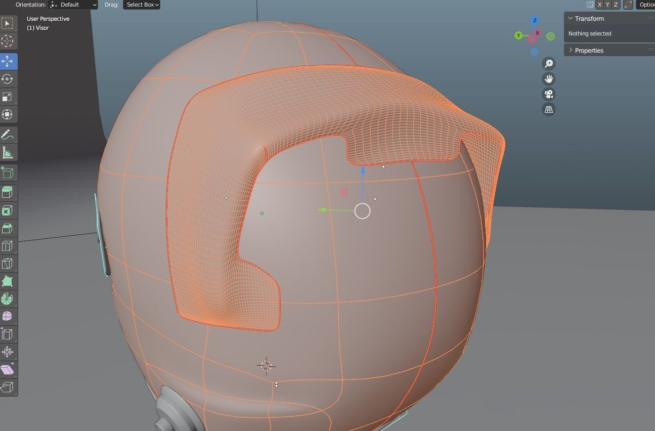Toggle Z axis mesh mirror

point(616,5)
